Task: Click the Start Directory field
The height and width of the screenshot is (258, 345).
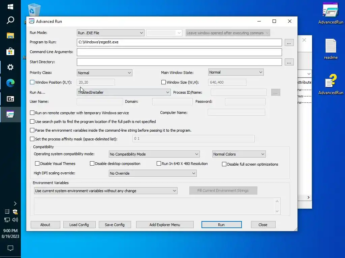Action: (179, 62)
